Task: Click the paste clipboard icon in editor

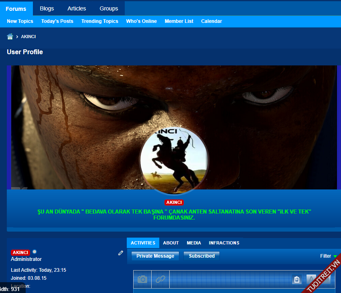Action: [x=297, y=279]
